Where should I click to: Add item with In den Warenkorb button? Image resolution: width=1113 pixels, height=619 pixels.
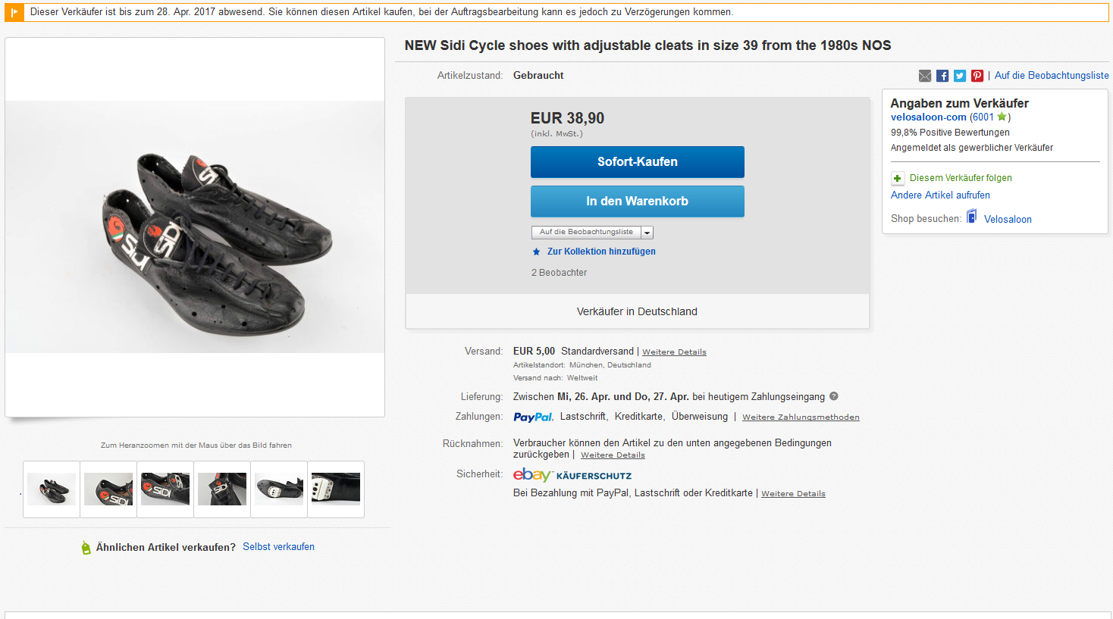click(x=637, y=202)
